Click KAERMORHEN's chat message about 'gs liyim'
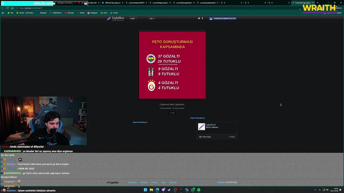 (x=35, y=175)
